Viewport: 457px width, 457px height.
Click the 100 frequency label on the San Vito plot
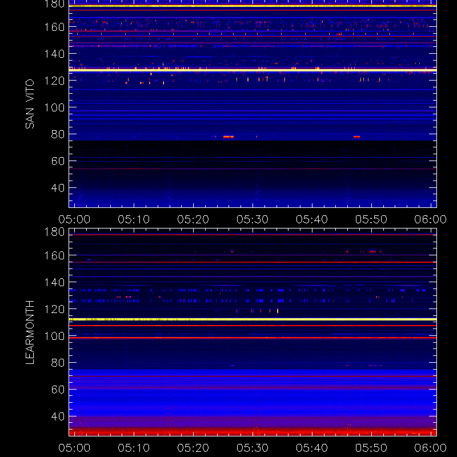pyautogui.click(x=54, y=107)
